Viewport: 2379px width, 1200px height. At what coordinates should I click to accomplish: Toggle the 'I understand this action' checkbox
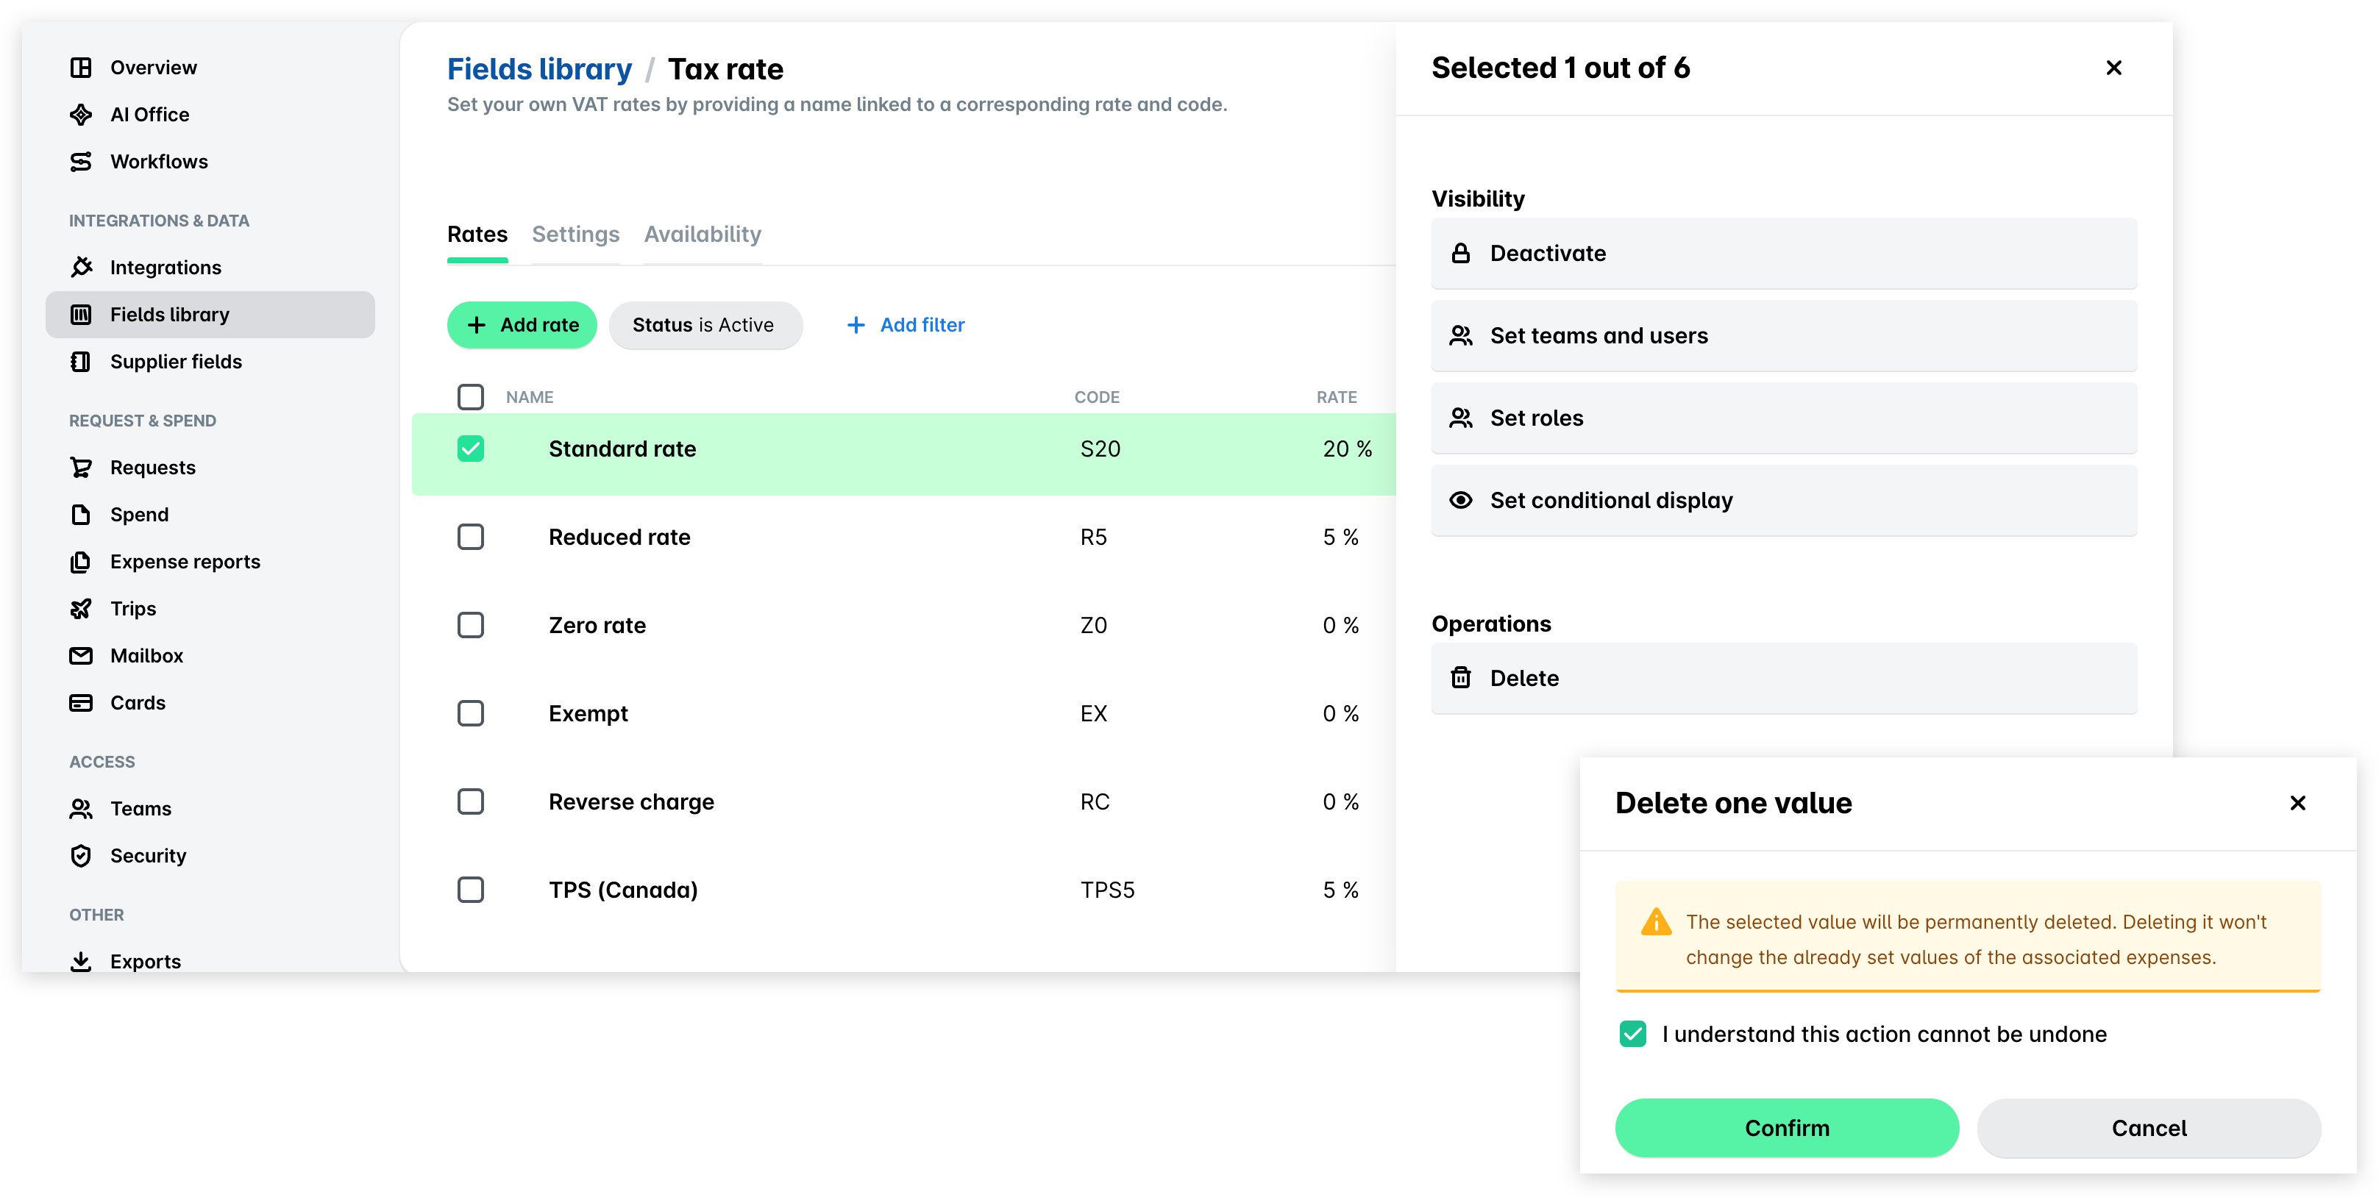(1633, 1033)
